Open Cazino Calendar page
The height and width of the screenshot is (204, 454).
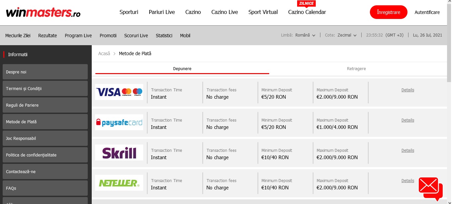tap(307, 12)
